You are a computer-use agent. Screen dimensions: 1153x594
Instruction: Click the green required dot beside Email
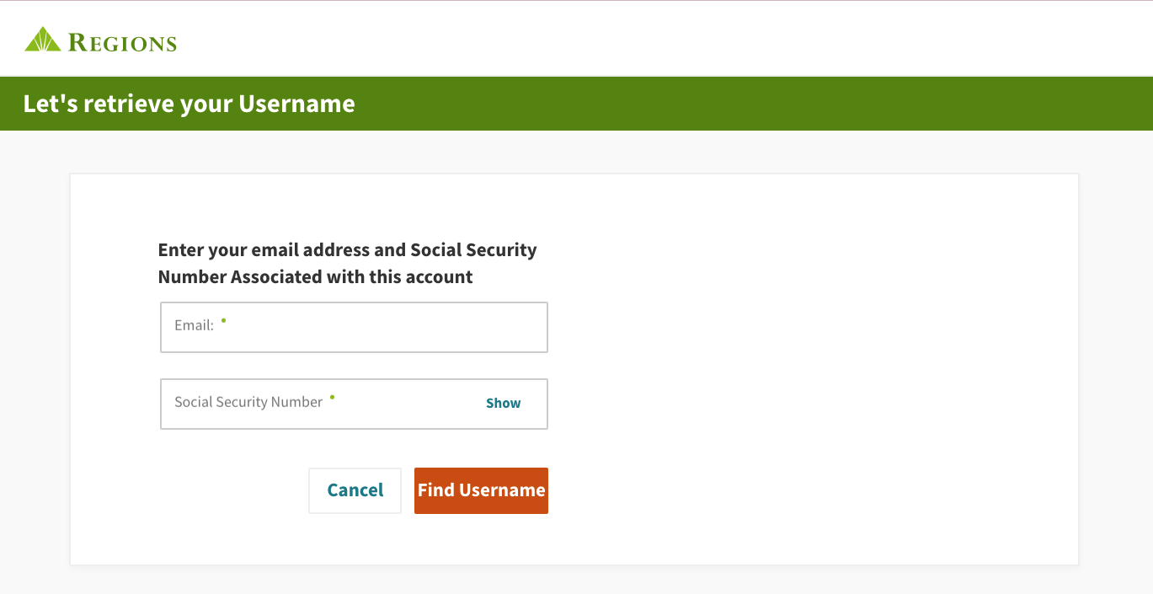[224, 320]
